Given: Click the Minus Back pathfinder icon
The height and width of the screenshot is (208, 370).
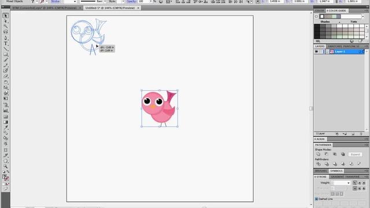Looking at the screenshot, I should [x=359, y=164].
